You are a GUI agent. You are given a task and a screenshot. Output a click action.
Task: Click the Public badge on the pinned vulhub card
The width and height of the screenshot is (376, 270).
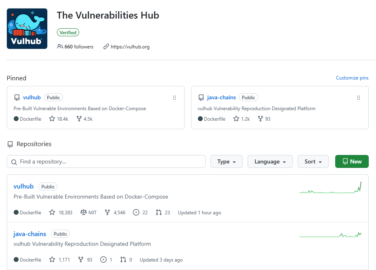pos(53,98)
